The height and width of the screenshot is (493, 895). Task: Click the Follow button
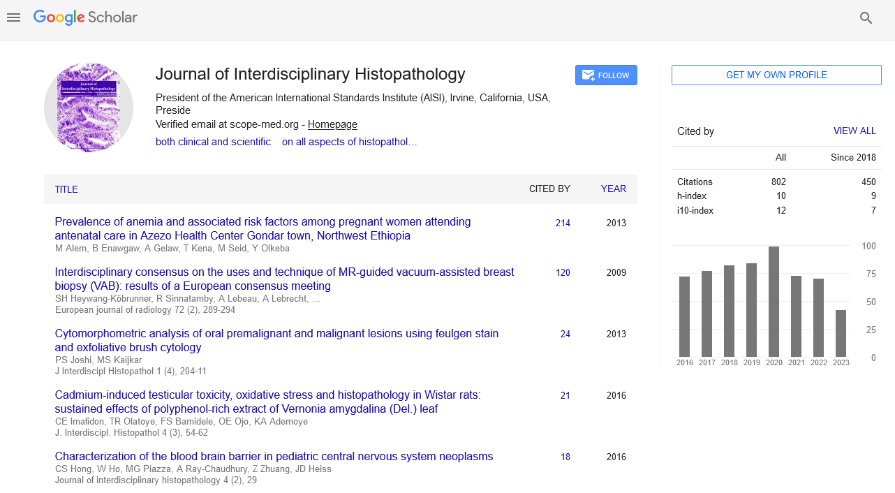605,75
